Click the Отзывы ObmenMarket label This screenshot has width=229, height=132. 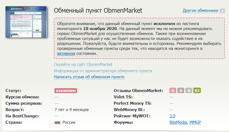pos(138,91)
